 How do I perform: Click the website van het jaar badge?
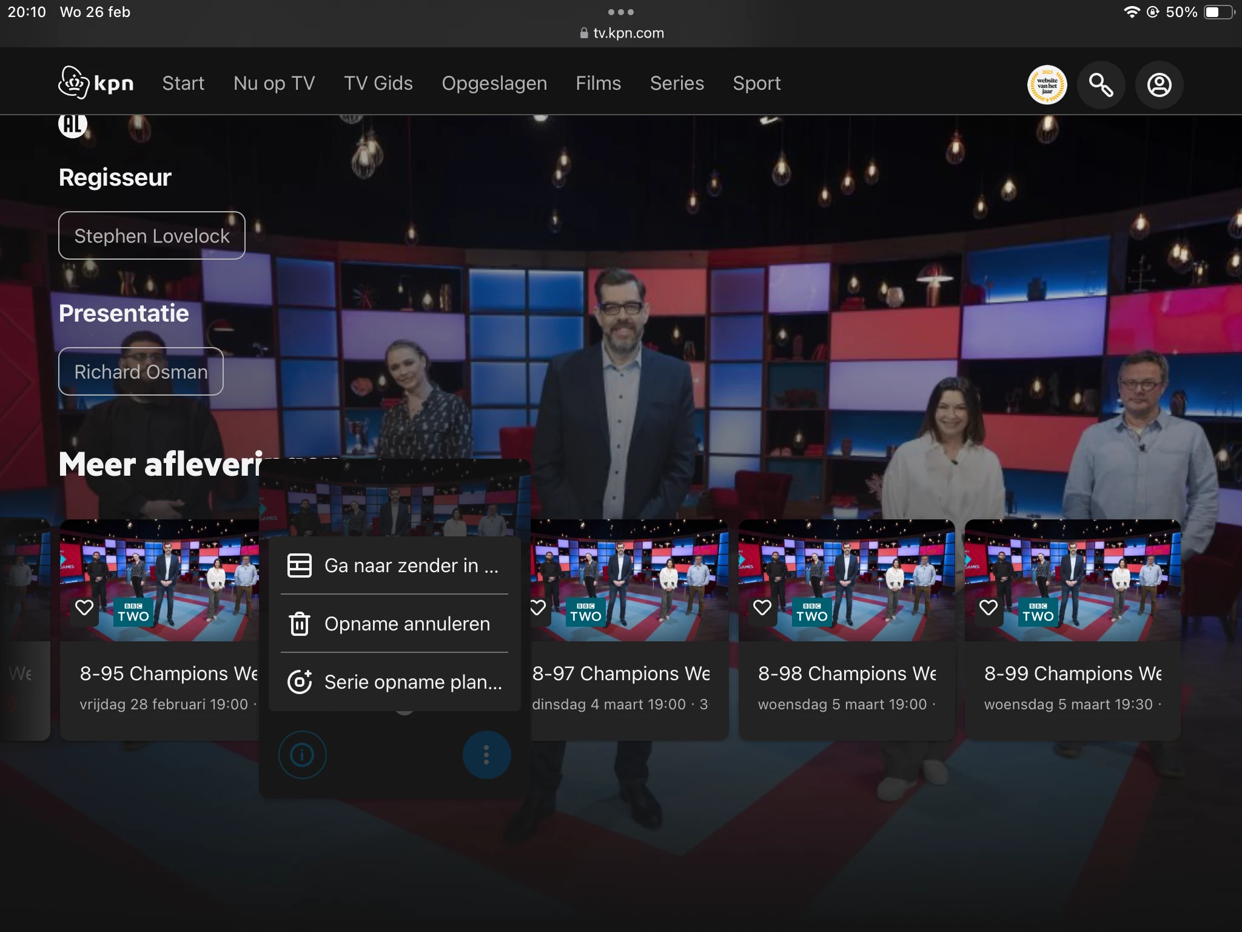click(x=1047, y=85)
